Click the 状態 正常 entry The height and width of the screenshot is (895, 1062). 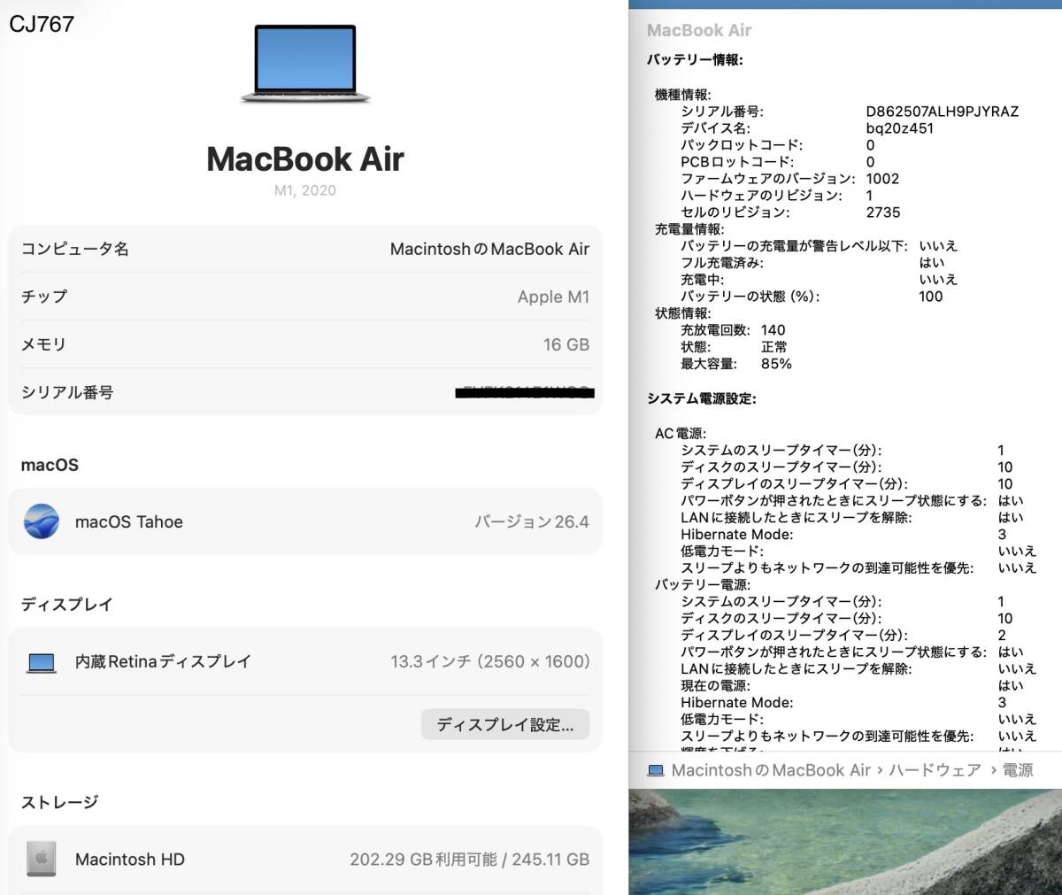point(734,347)
